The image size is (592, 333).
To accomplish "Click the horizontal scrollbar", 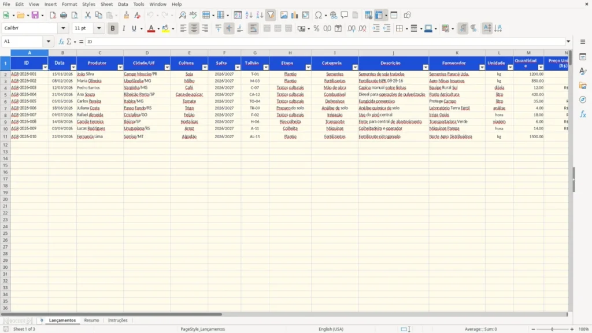I will [x=112, y=314].
